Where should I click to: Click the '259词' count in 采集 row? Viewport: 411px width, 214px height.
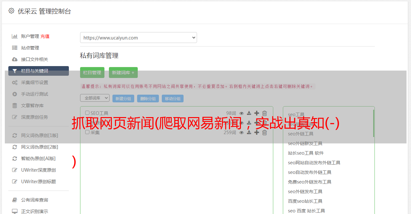[230, 132]
